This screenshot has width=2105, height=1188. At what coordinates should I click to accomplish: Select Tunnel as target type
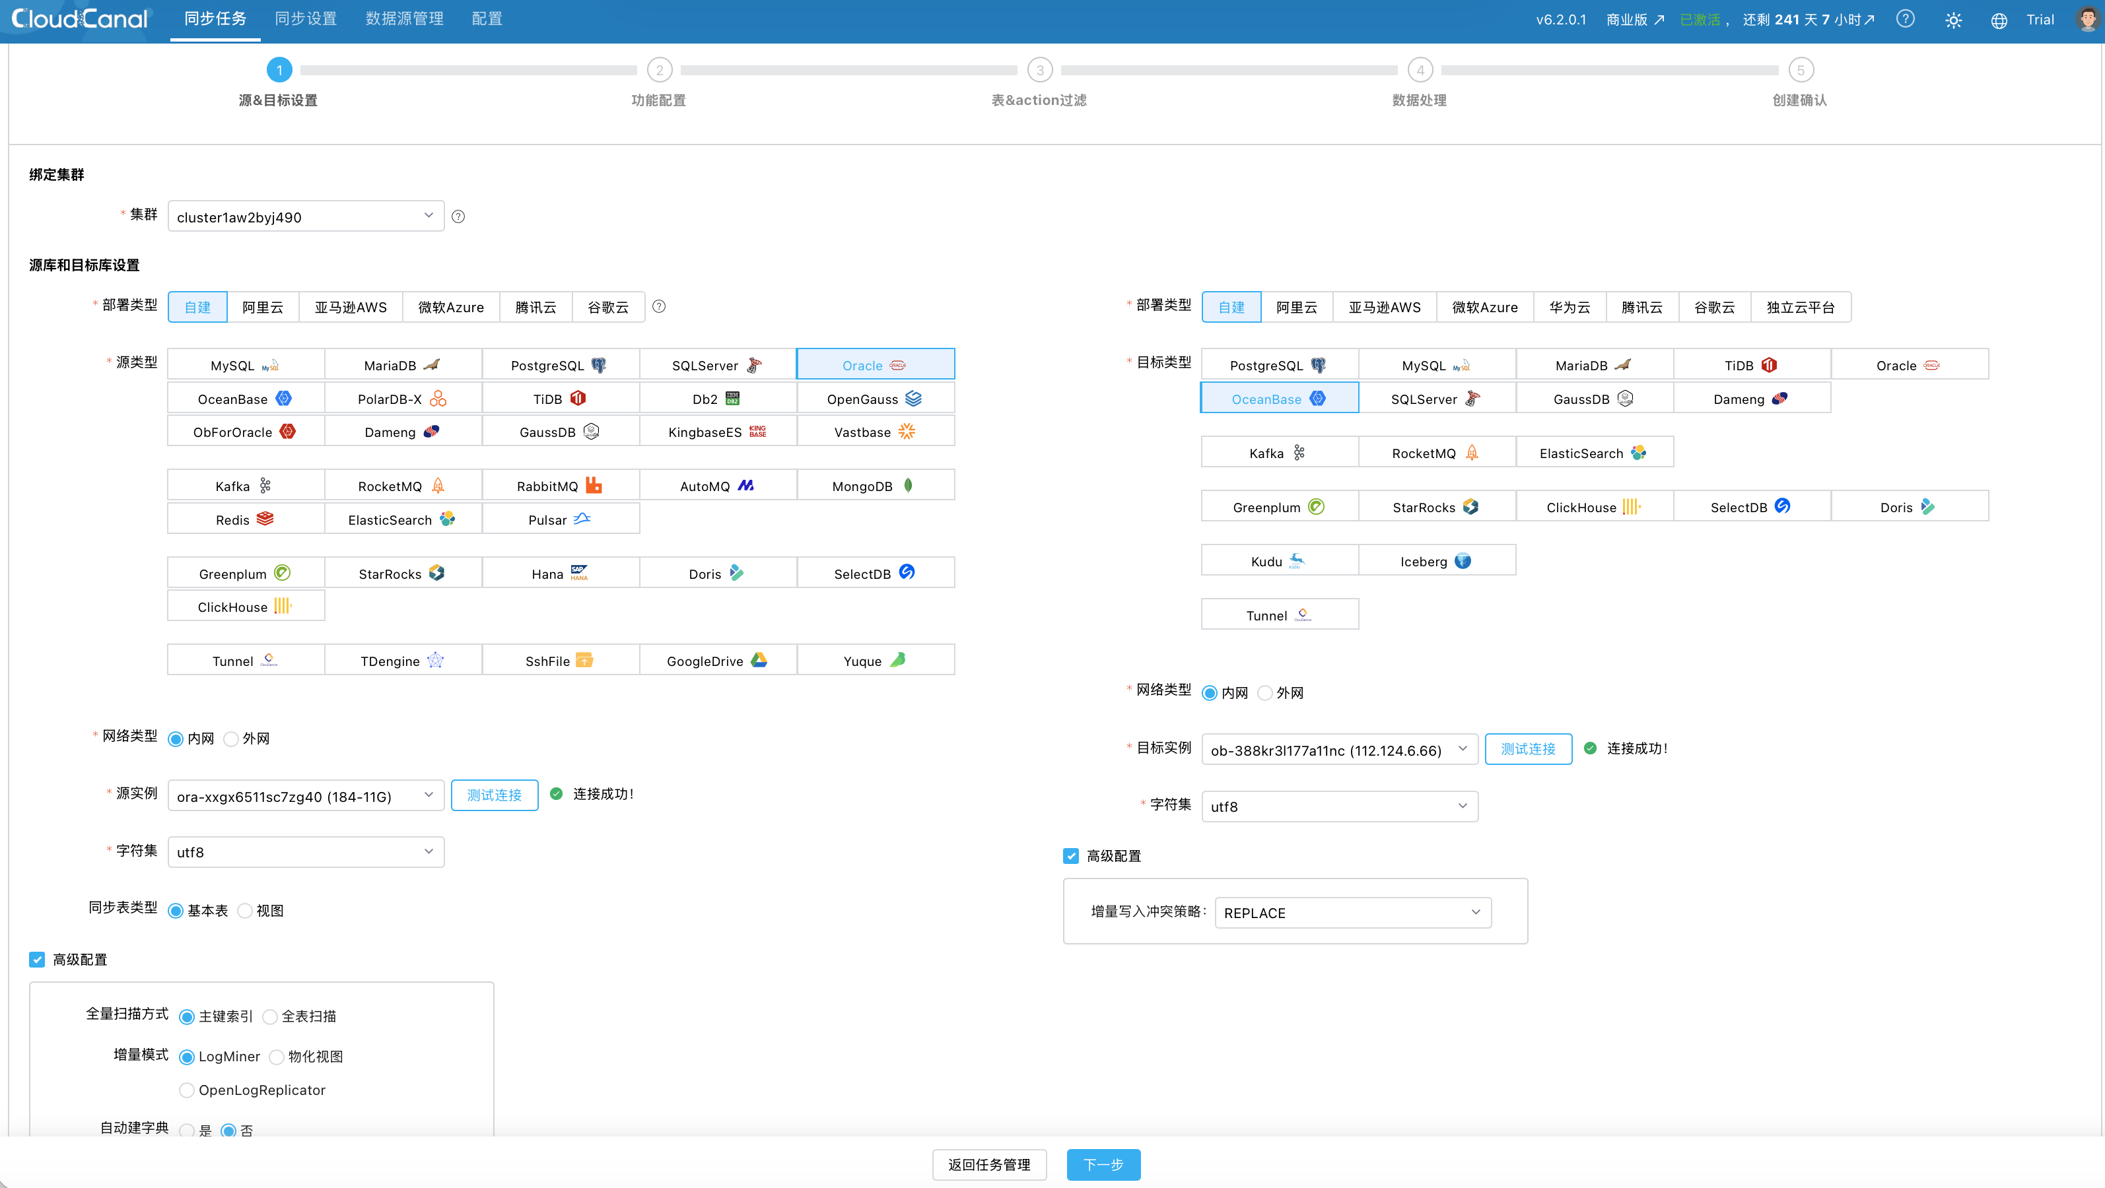(1280, 614)
